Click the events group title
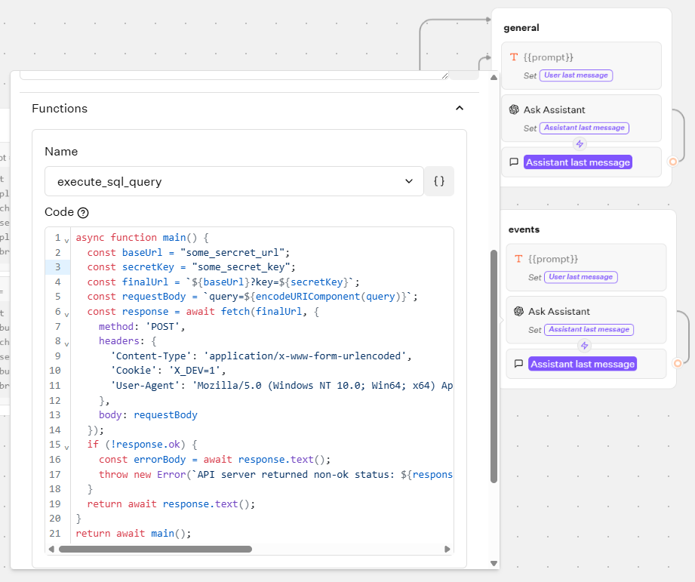This screenshot has height=582, width=695. [x=524, y=229]
